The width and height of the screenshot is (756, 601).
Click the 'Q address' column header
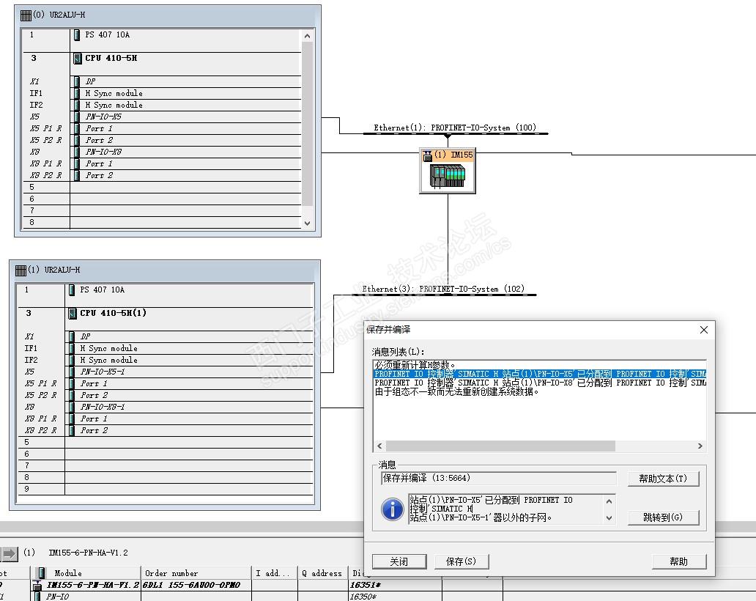tap(322, 573)
